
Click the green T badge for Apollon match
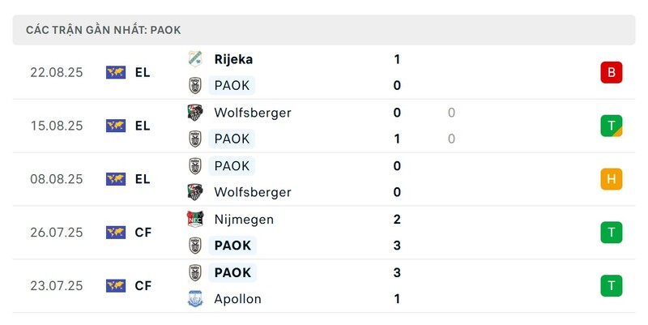(x=612, y=286)
